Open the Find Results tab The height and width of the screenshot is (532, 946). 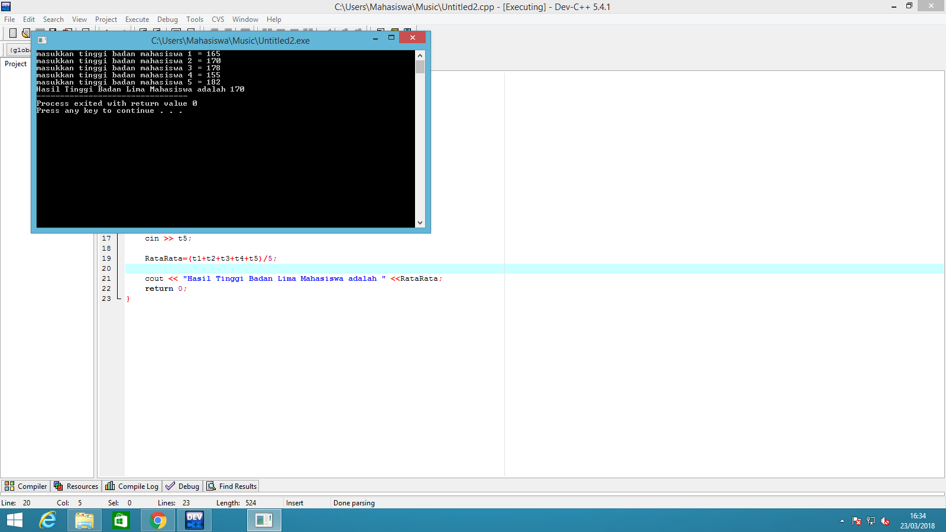coord(231,486)
